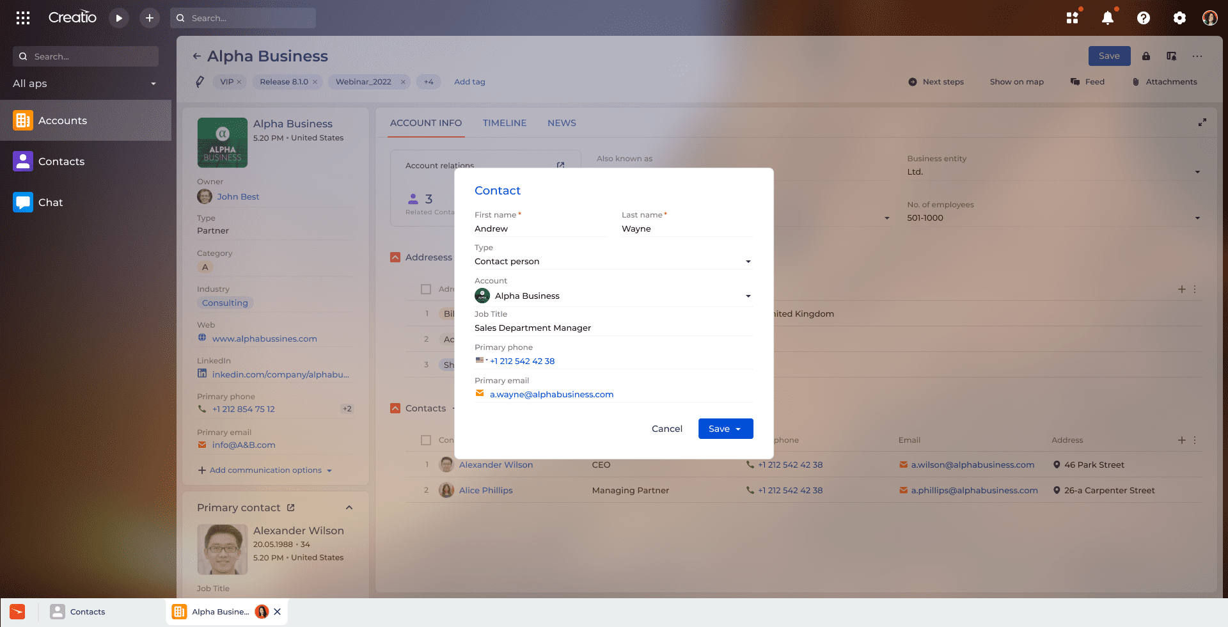Remove the Release 8.1.0 tag
Image resolution: width=1228 pixels, height=627 pixels.
coord(315,82)
